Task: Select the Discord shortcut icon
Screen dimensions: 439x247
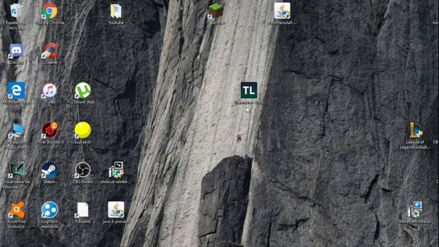Action: pos(16,51)
